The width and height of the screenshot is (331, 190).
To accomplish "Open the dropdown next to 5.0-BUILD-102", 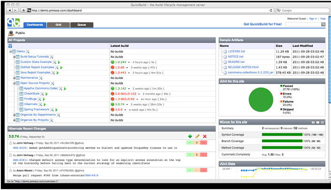I will [139, 94].
